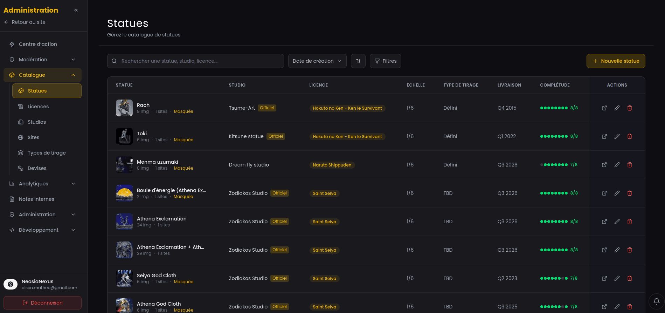Select Types de tirage in sidebar
Viewport: 665px width, 313px height.
(x=47, y=153)
